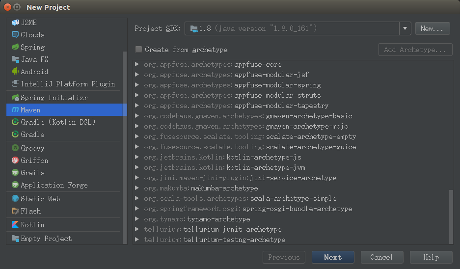Click the Empty Project folder icon

click(15, 238)
